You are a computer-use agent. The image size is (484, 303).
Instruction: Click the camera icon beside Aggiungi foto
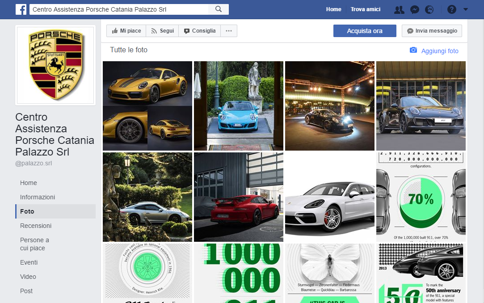(413, 50)
